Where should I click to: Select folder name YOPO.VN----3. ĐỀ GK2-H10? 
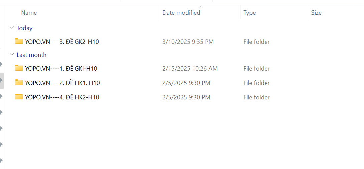[x=62, y=42]
